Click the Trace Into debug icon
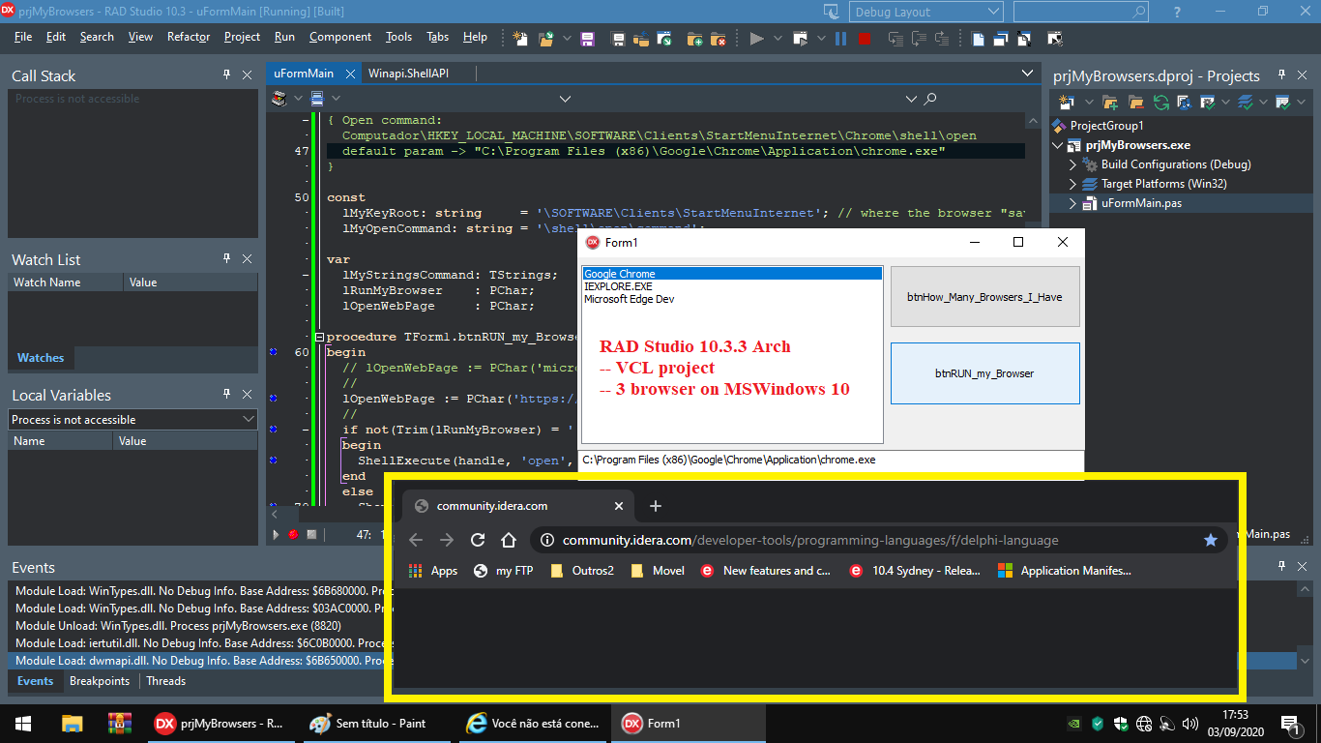 click(x=895, y=39)
